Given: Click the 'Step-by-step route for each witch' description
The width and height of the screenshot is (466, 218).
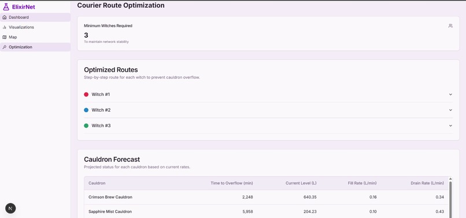Looking at the screenshot, I should coord(142,77).
